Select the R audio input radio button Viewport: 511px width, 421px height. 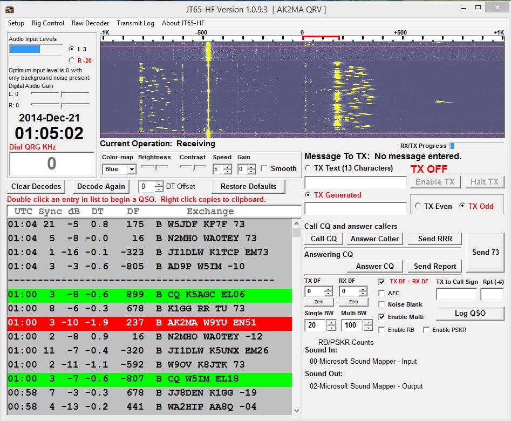click(71, 60)
